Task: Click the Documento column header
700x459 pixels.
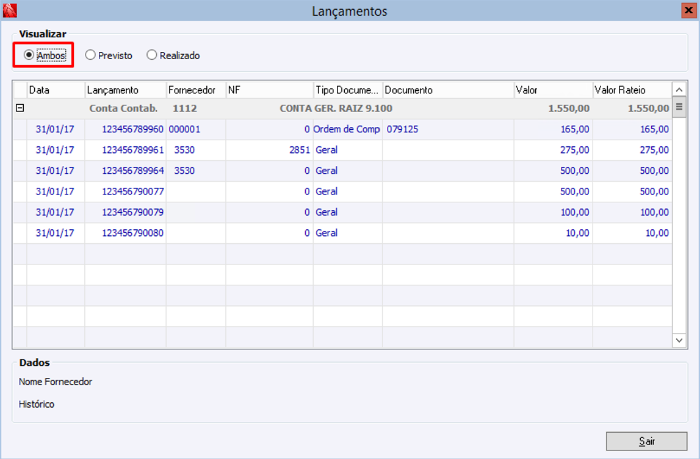Action: (448, 90)
